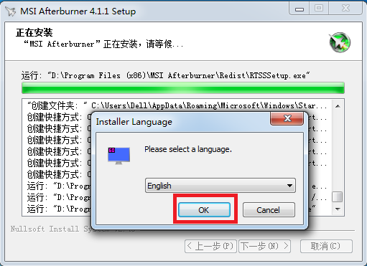Close the MSI Afterburner Setup window
Screen dimensions: 367x266
(x=345, y=9)
